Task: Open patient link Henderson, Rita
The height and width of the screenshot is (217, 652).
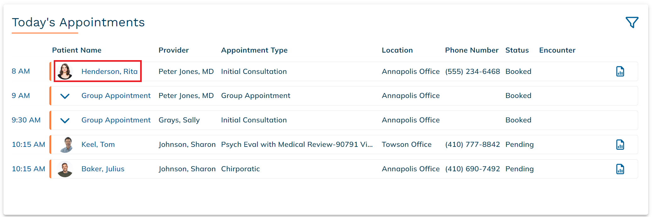Action: click(109, 71)
